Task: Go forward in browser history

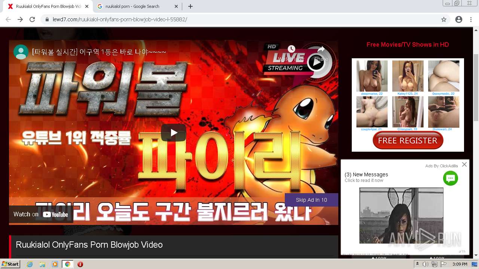Action: click(20, 19)
